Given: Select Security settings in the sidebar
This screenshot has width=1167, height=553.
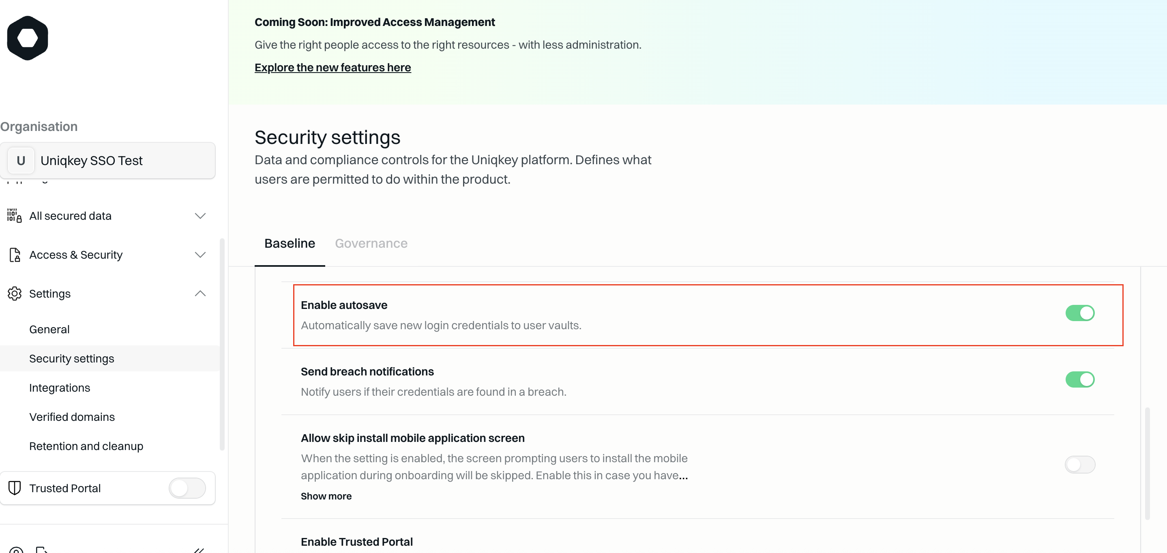Looking at the screenshot, I should (x=109, y=359).
